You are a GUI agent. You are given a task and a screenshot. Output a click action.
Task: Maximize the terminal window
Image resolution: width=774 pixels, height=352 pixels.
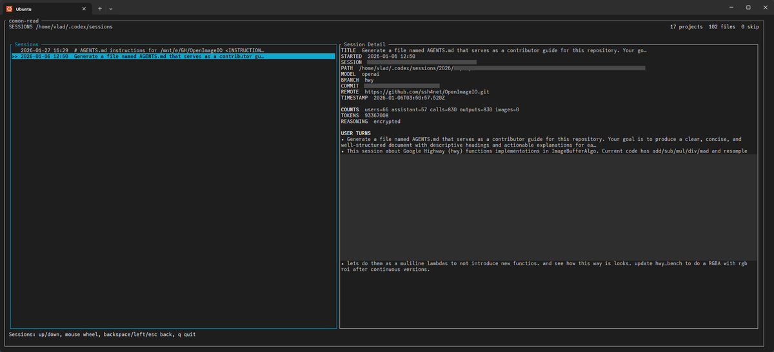pyautogui.click(x=748, y=8)
